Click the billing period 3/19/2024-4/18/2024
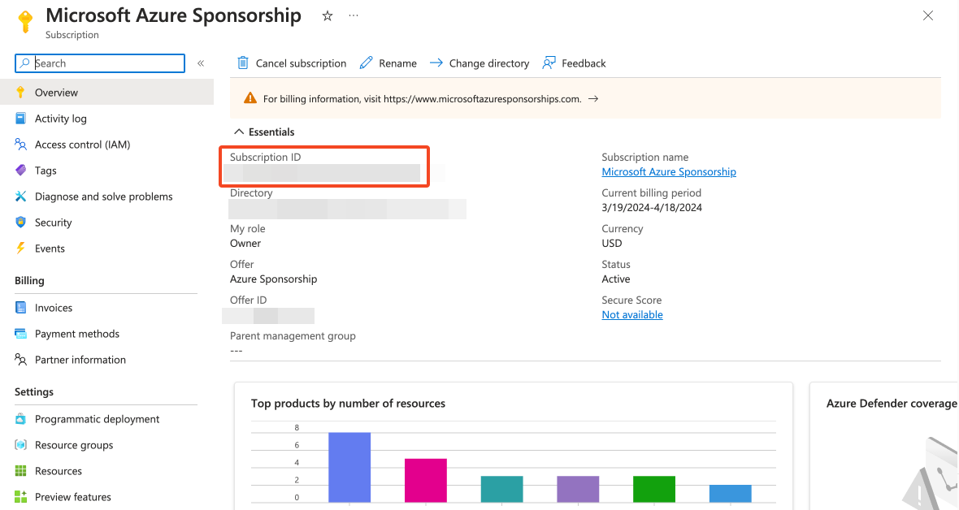 click(652, 207)
